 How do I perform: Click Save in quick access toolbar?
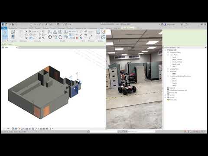[x=13, y=24]
